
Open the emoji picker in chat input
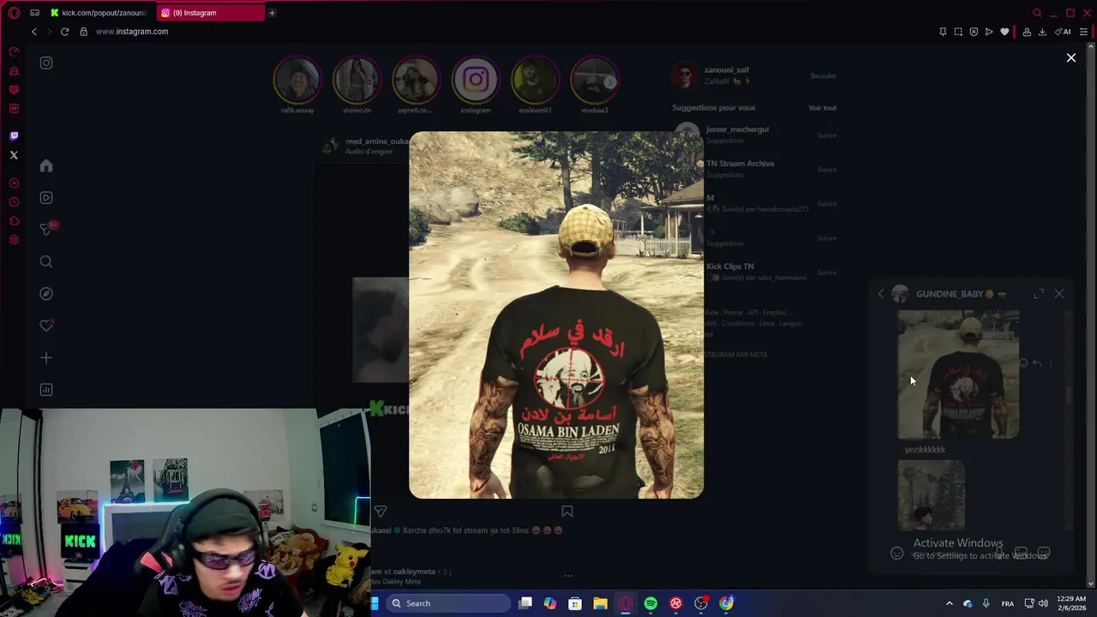tap(896, 554)
